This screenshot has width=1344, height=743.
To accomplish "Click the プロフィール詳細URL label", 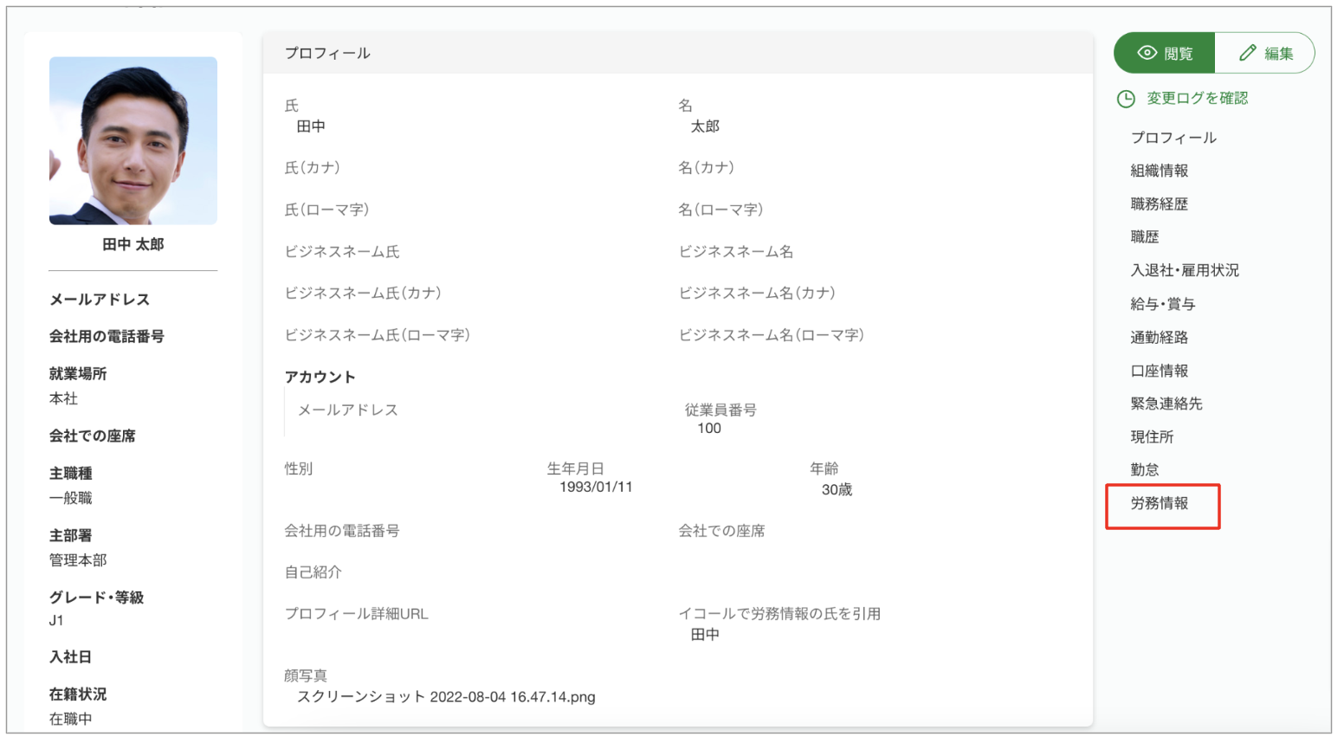I will point(356,614).
